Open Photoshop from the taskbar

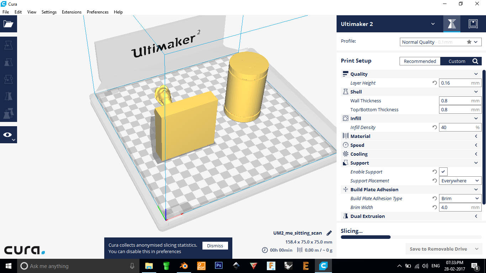pyautogui.click(x=218, y=266)
